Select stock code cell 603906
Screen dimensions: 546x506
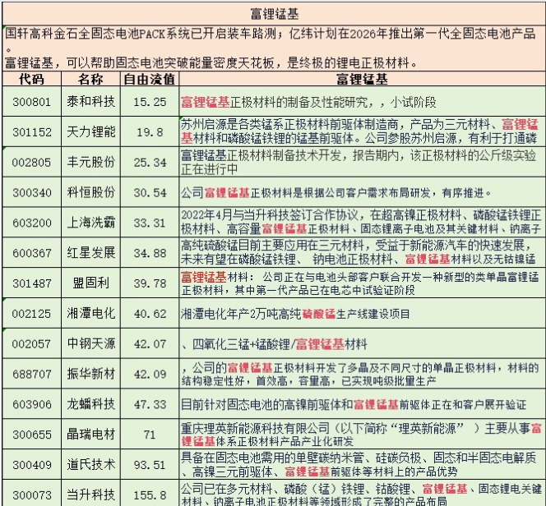click(32, 404)
